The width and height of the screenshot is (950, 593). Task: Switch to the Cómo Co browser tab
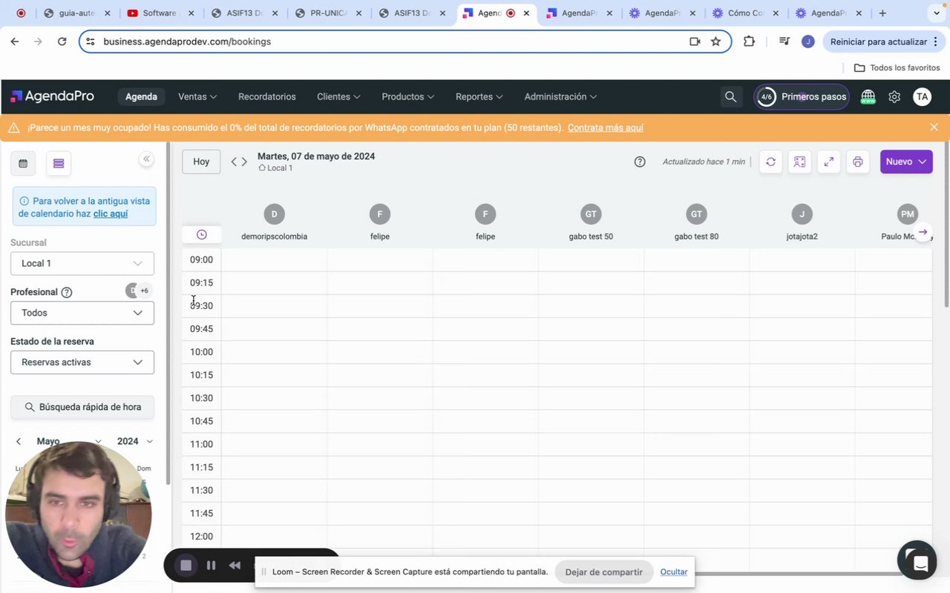pos(747,13)
